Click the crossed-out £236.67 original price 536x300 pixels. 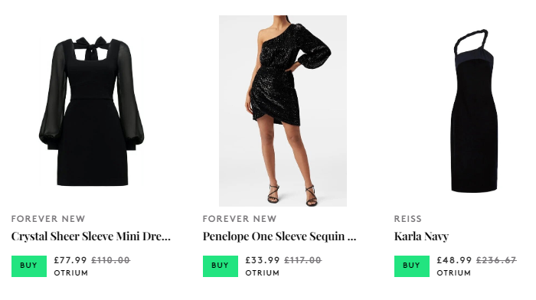[x=496, y=260]
